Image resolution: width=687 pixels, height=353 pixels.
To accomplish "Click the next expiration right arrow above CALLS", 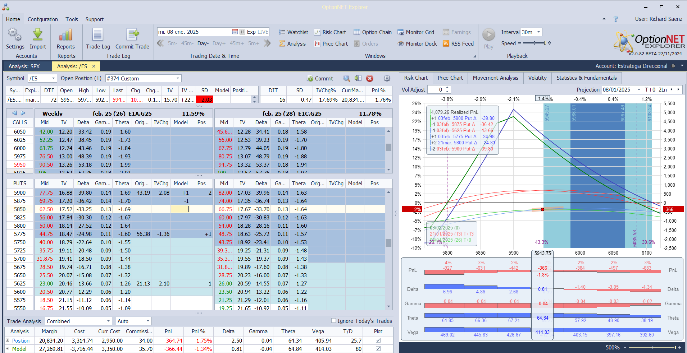I will [x=23, y=113].
